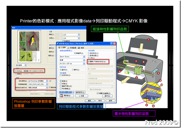181x128 pixels.
Task: Enable the 灰階 grayscale checkbox
Action: point(61,84)
